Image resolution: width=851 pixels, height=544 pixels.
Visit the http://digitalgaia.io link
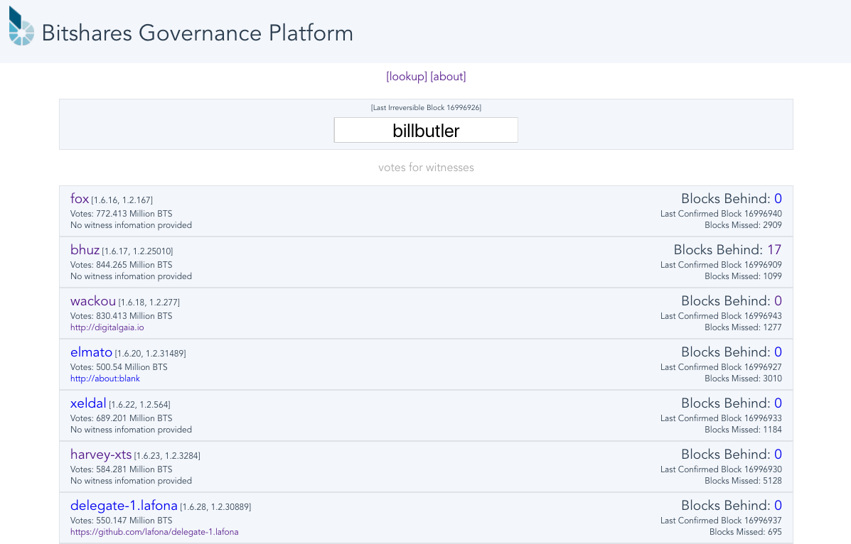click(x=107, y=327)
